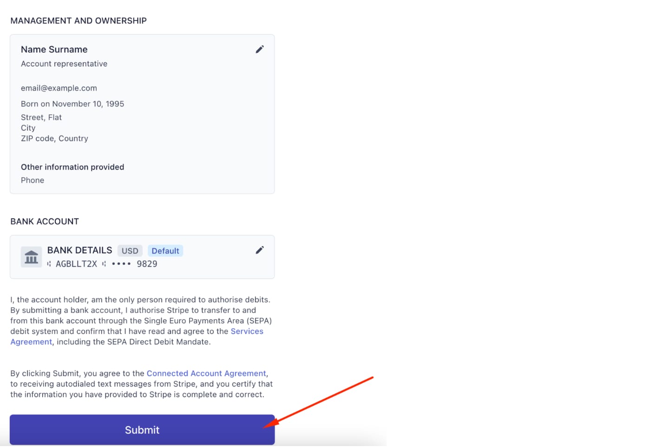Viewport: 671px width, 447px height.
Task: Click the AGBLLT2X bank code
Action: point(77,264)
